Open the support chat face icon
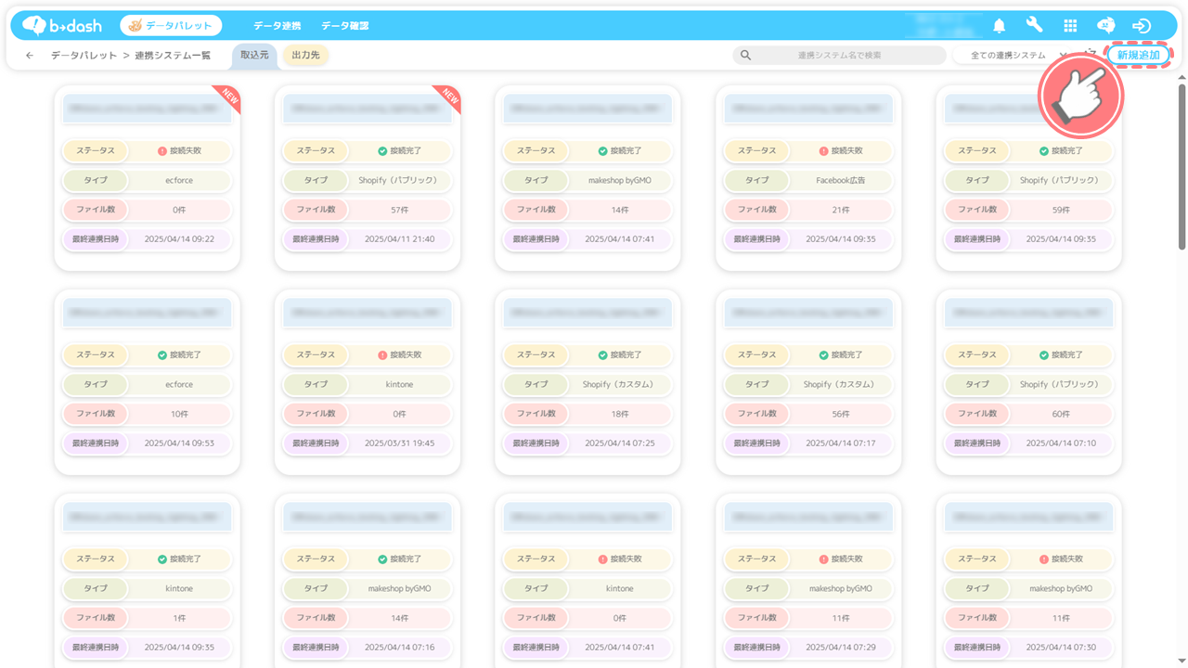Image resolution: width=1188 pixels, height=668 pixels. [1105, 26]
